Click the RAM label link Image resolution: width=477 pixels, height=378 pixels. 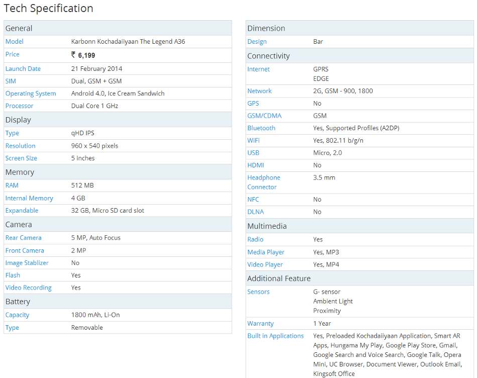coord(12,185)
